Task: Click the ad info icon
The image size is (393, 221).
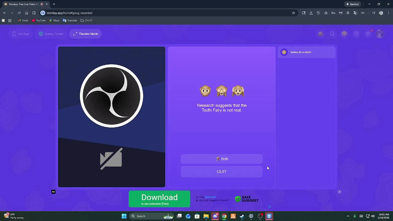Action: pos(269,207)
